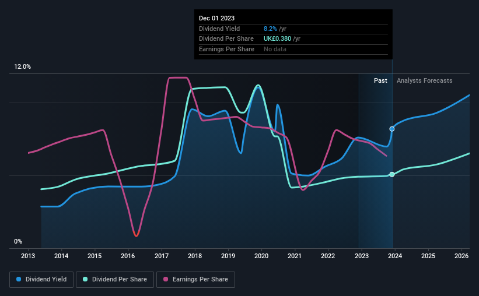Click the '8.2%' dividend yield value in tooltip
This screenshot has width=479, height=296.
tap(270, 29)
